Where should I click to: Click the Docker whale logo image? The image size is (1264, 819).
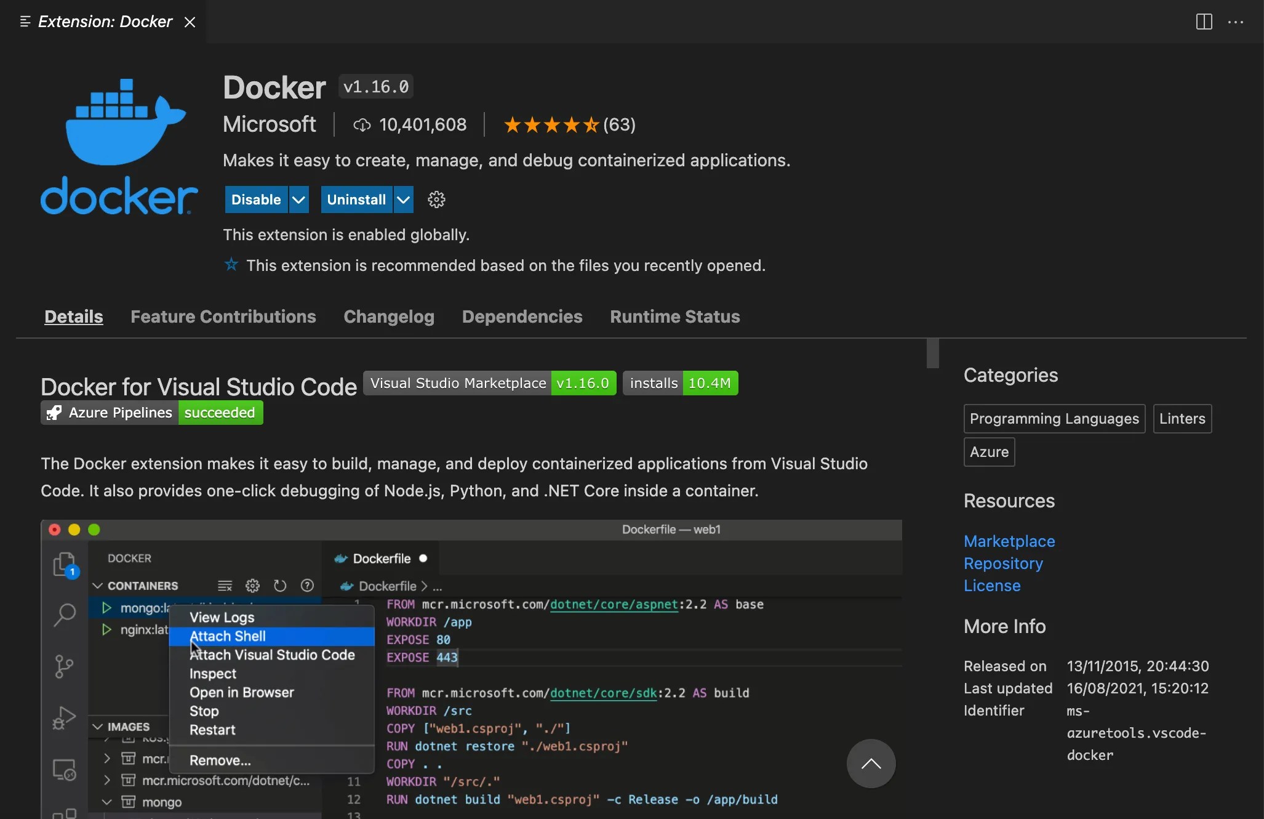tap(119, 147)
